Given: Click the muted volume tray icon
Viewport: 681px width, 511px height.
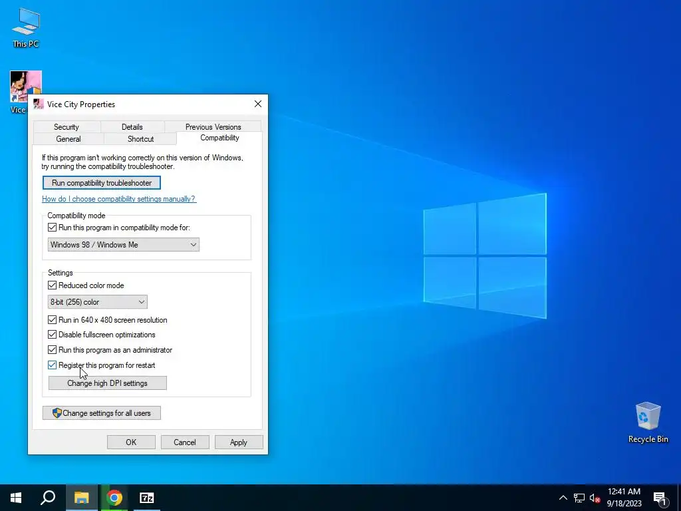Looking at the screenshot, I should (595, 498).
